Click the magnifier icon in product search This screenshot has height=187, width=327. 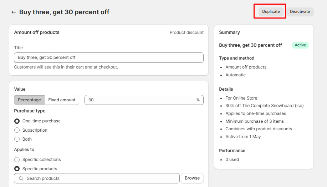21,178
